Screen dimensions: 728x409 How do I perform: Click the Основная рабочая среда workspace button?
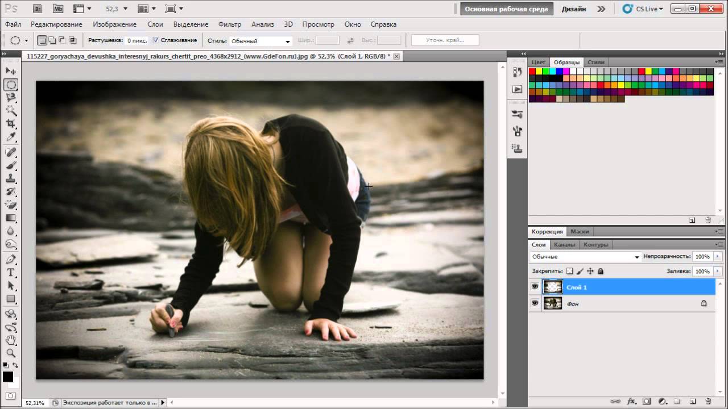(x=506, y=9)
